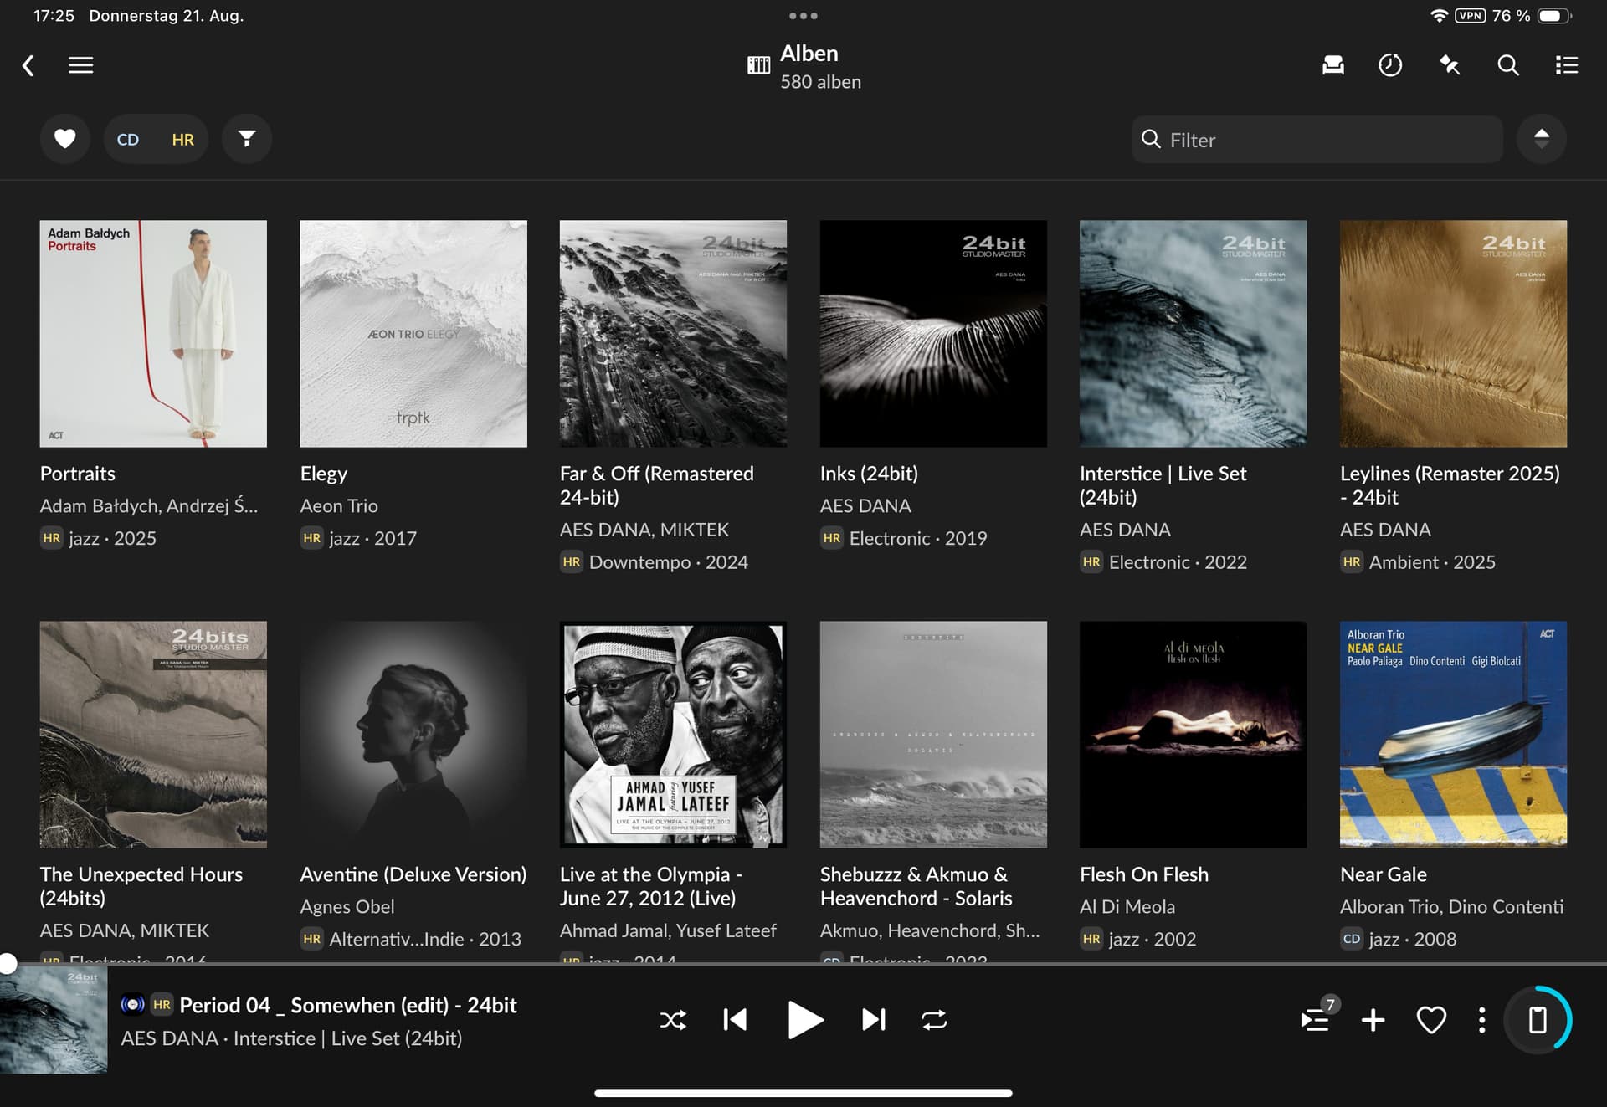Image resolution: width=1607 pixels, height=1107 pixels.
Task: Tap the three-dot multitasking indicator at top
Action: pyautogui.click(x=803, y=16)
